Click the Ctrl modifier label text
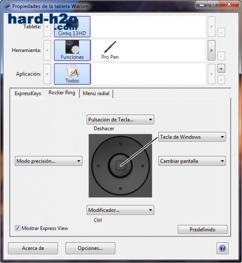This screenshot has width=242, height=263. click(x=98, y=220)
